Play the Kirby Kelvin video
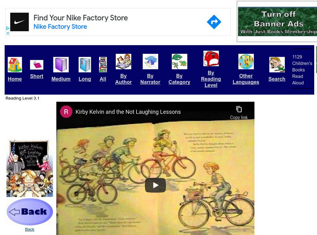This screenshot has width=317, height=235. (155, 185)
